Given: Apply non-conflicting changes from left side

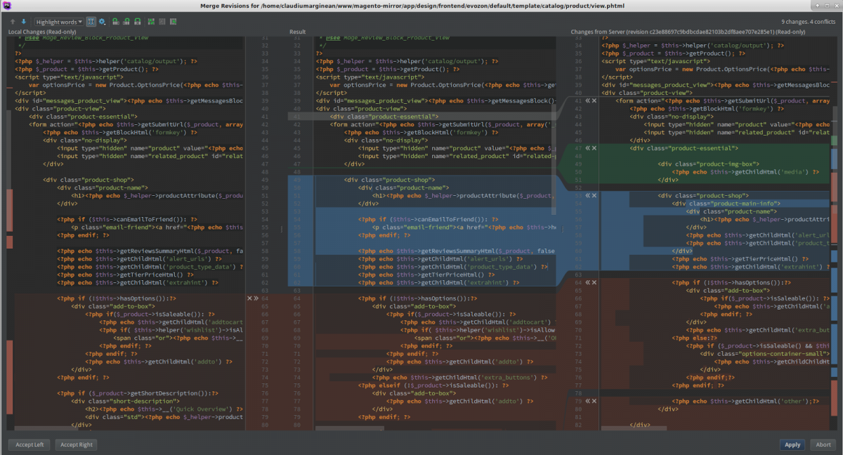Looking at the screenshot, I should coord(116,22).
